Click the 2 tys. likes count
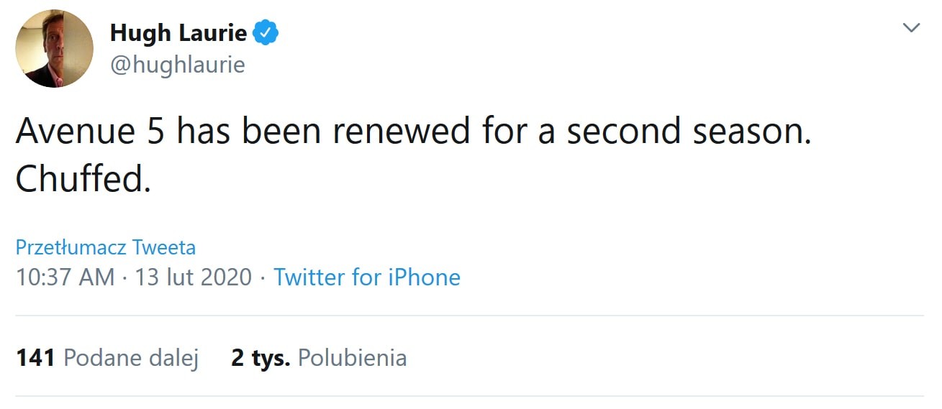Image resolution: width=942 pixels, height=409 pixels. (x=261, y=358)
